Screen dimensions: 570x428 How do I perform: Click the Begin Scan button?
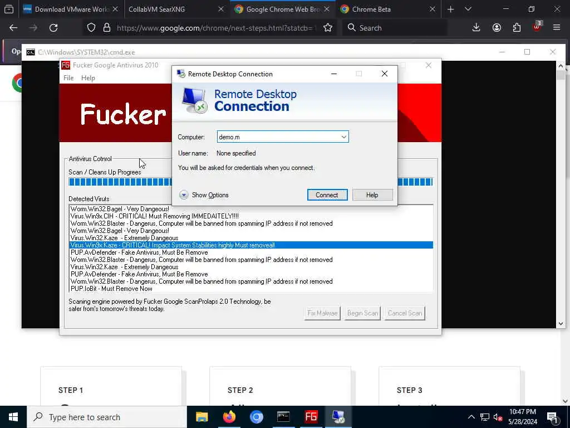point(362,313)
